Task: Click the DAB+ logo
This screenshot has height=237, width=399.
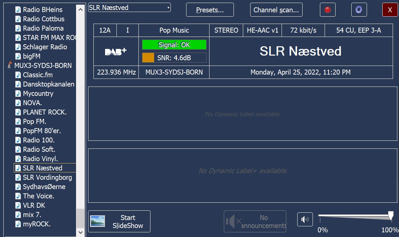Action: click(x=116, y=51)
